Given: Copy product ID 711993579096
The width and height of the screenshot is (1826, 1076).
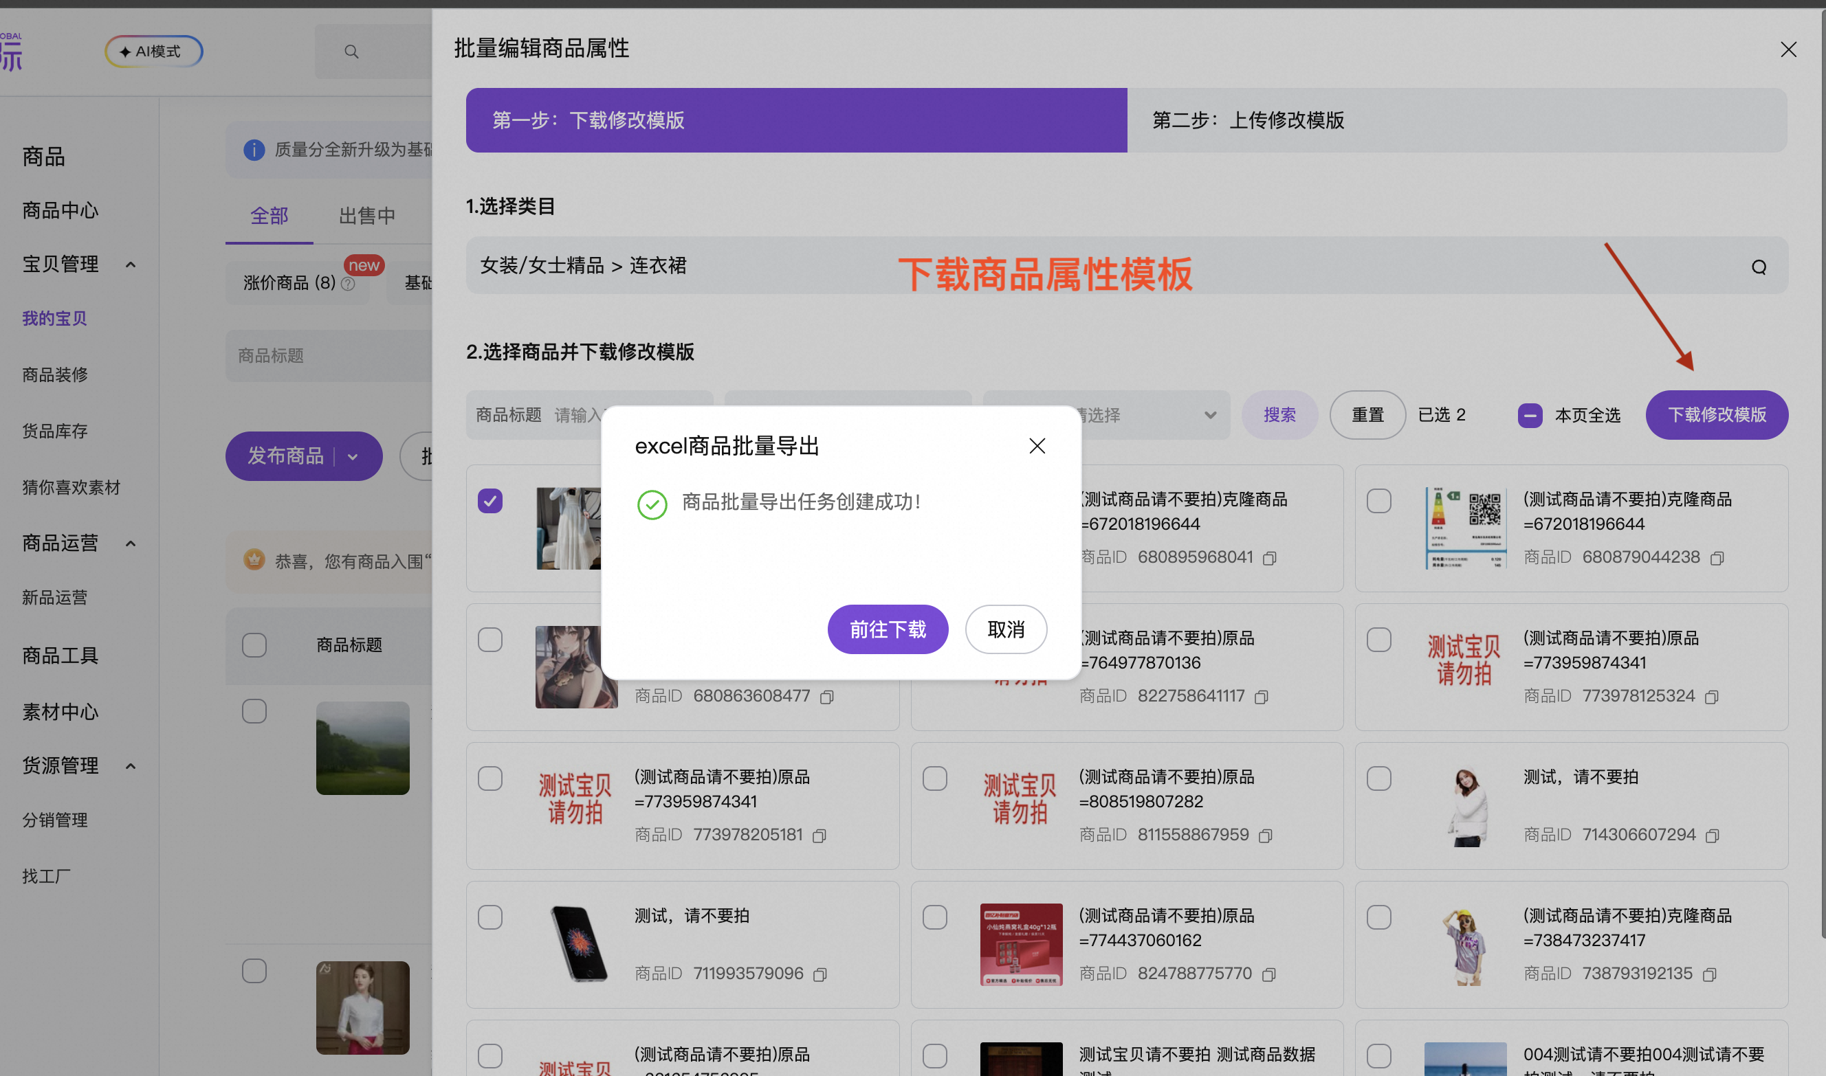Looking at the screenshot, I should pos(819,974).
